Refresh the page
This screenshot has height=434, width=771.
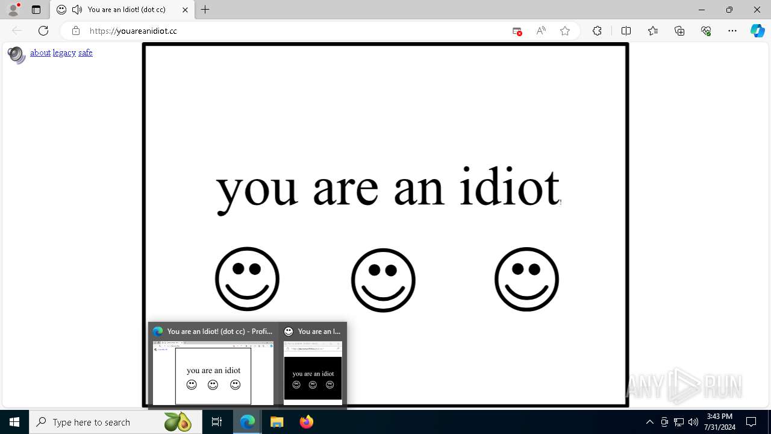tap(43, 31)
